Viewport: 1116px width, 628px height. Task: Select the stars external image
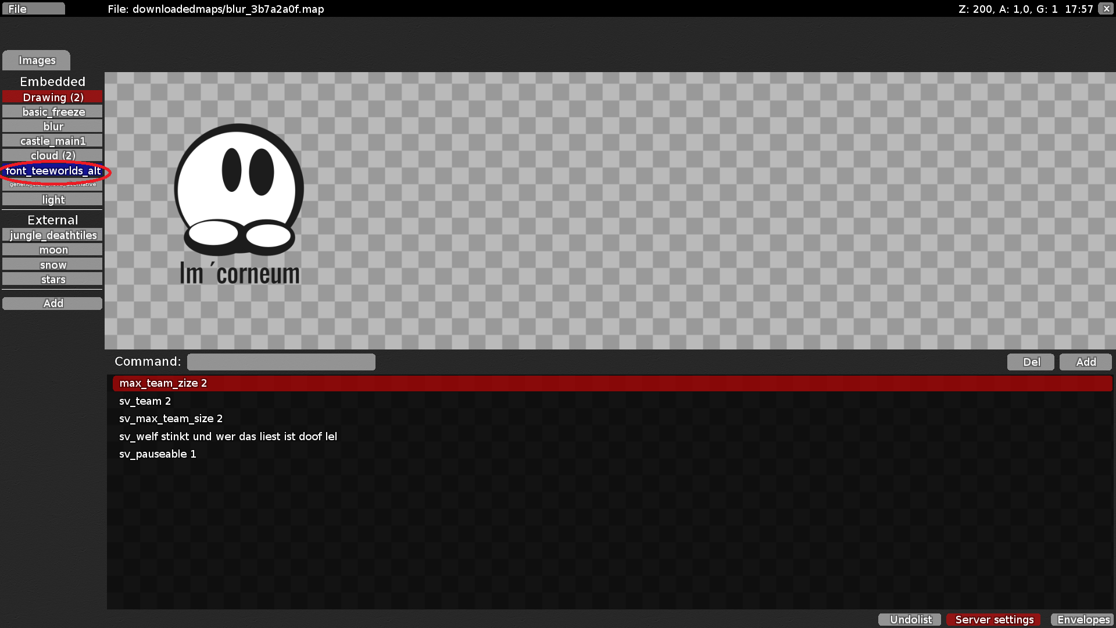click(x=52, y=279)
